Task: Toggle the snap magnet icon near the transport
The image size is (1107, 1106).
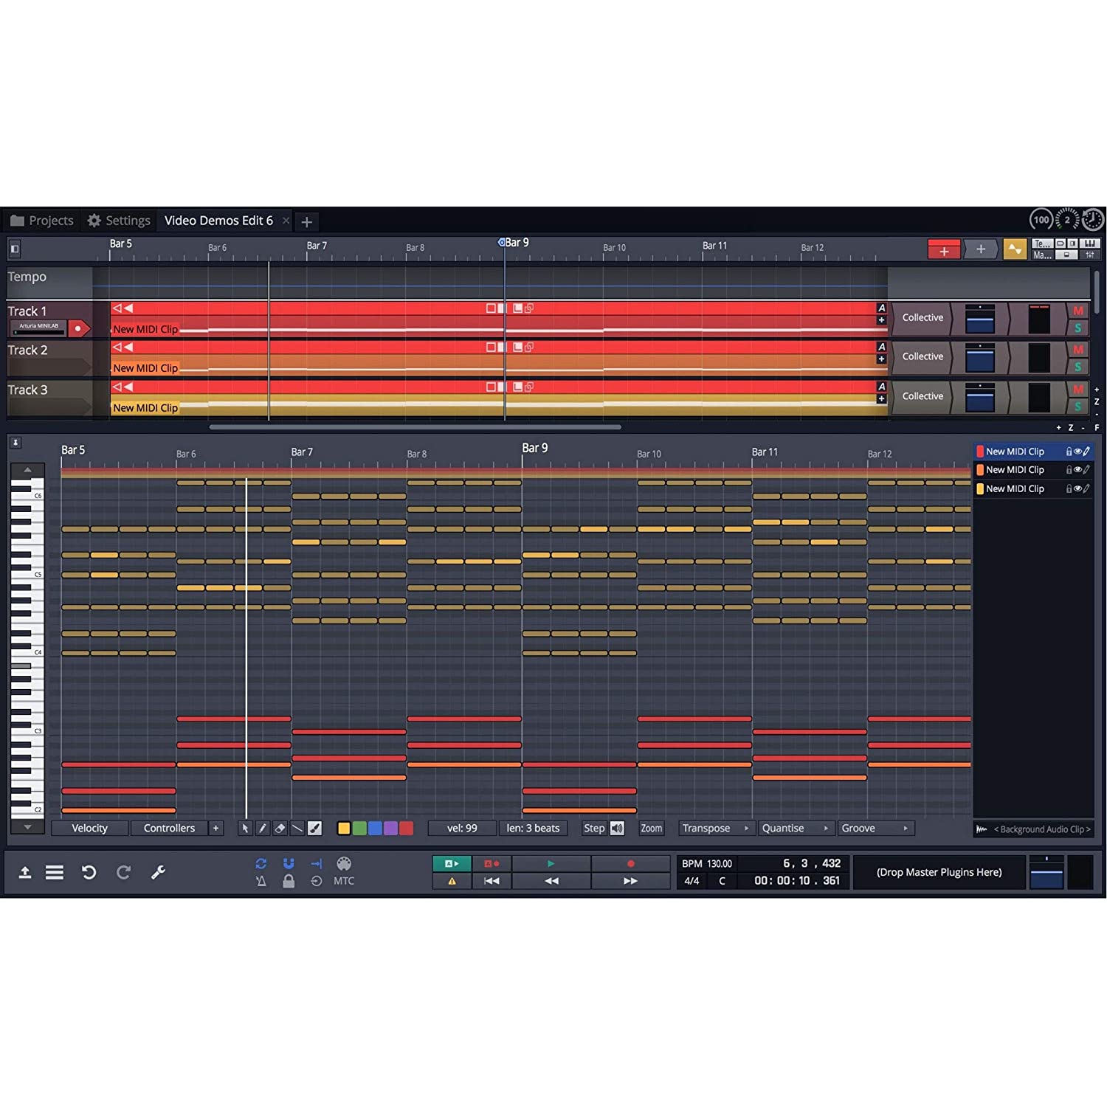Action: click(289, 863)
